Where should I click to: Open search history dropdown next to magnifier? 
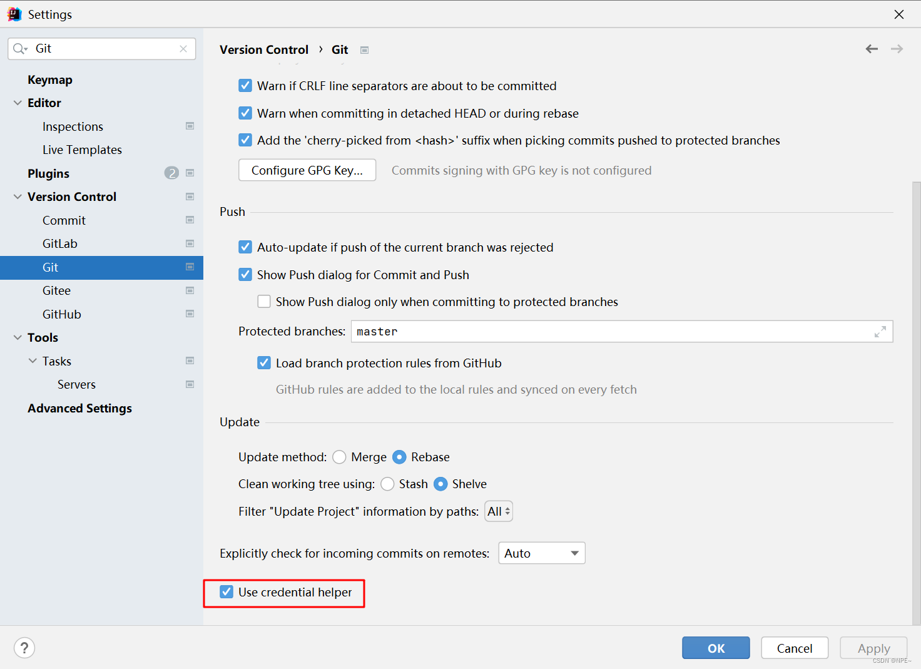(26, 49)
